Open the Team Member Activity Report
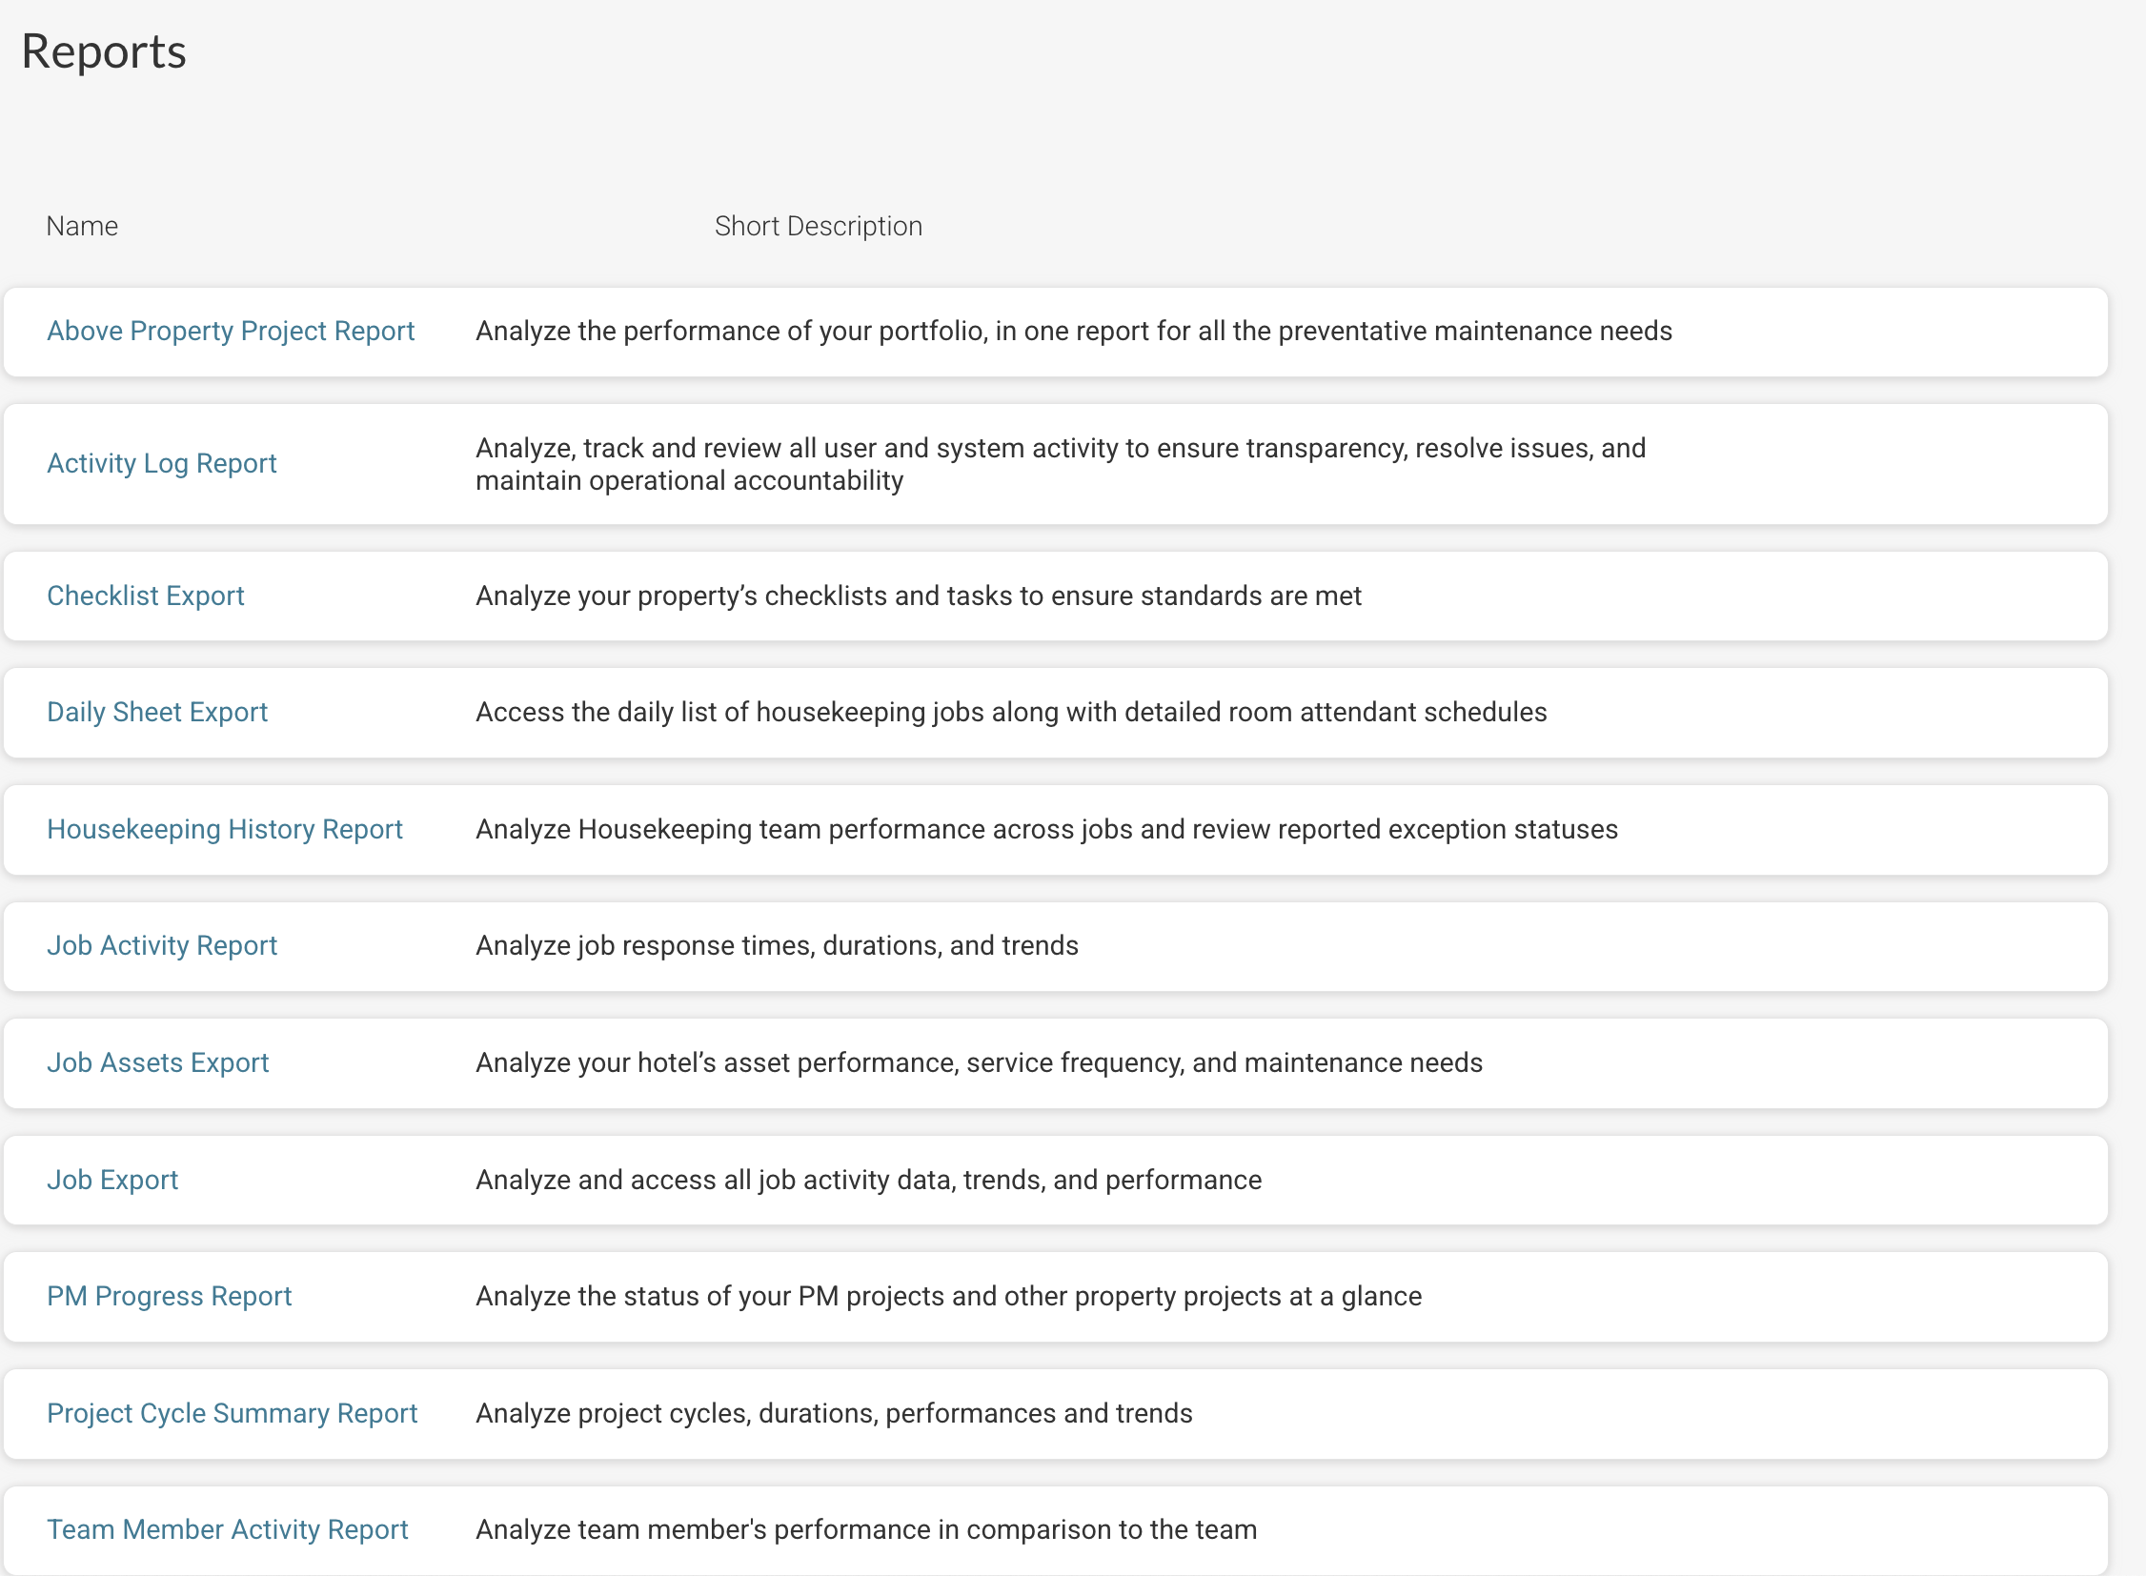The image size is (2146, 1576). (x=228, y=1530)
